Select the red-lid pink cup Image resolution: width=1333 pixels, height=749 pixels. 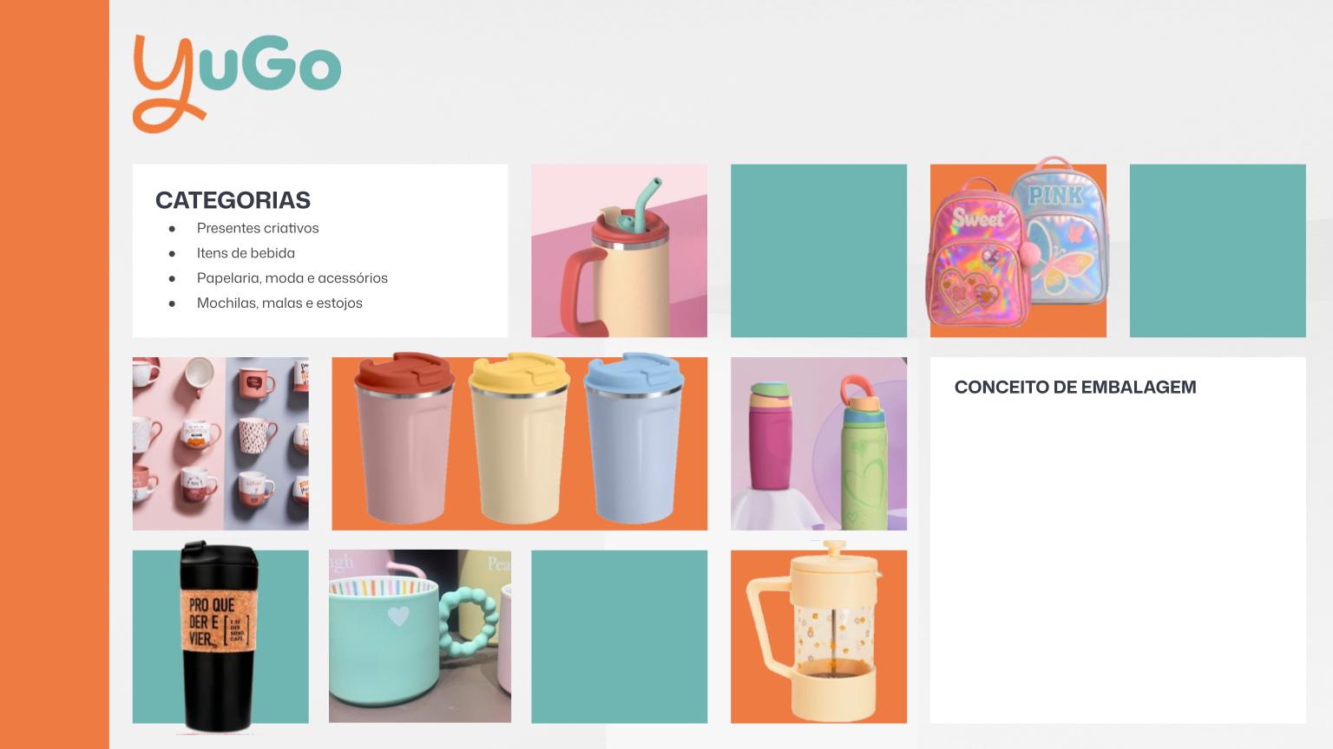pos(404,438)
